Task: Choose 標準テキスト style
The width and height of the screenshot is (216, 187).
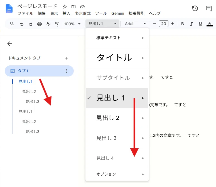Action: [x=117, y=38]
